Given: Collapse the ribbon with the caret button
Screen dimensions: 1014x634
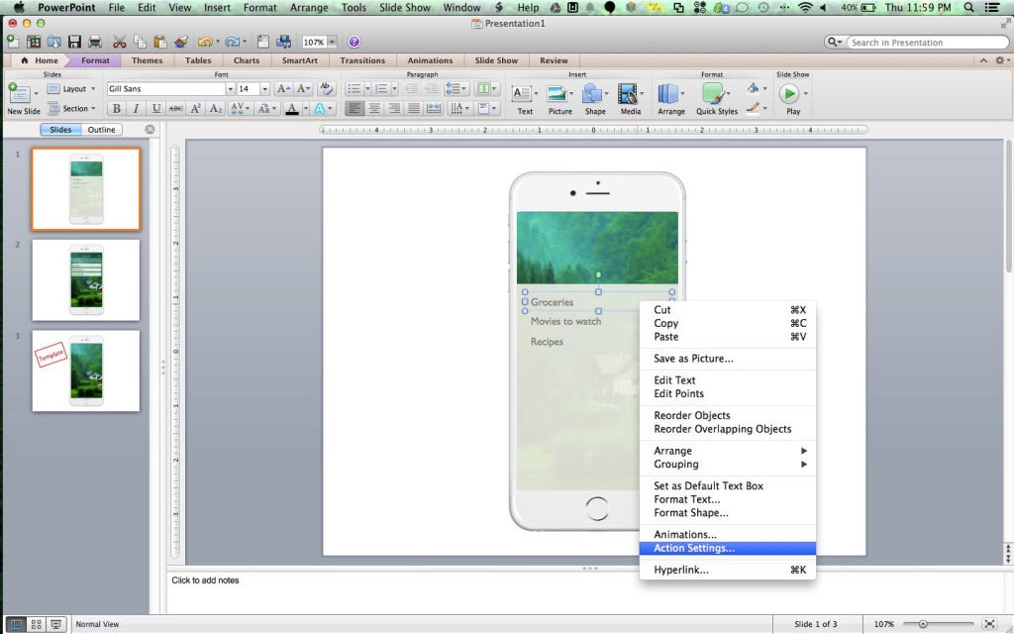Looking at the screenshot, I should point(983,60).
